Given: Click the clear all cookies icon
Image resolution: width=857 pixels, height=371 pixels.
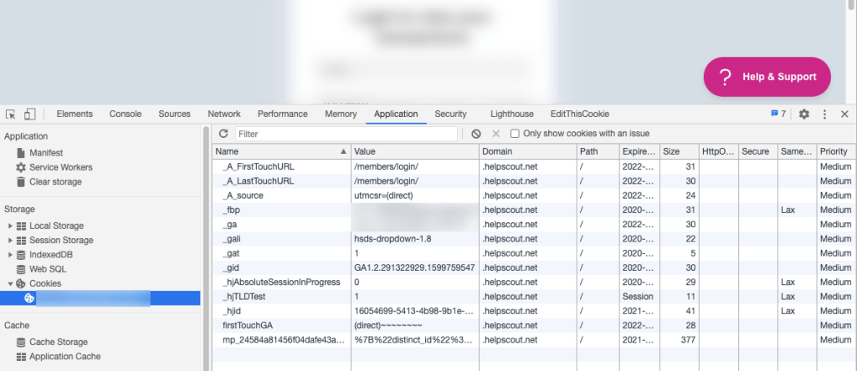Looking at the screenshot, I should [x=475, y=134].
